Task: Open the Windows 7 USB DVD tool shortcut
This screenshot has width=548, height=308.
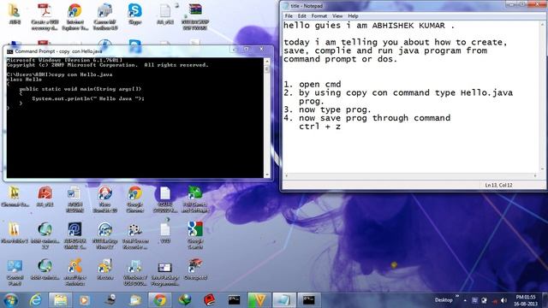Action: pyautogui.click(x=135, y=272)
